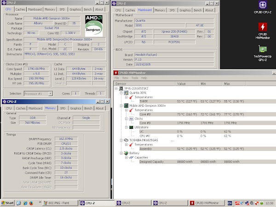This screenshot has height=207, width=276.
Task: Click the Battery icon in HWMonitor tree
Action: [126, 153]
